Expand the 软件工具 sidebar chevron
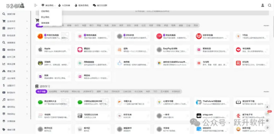Image resolution: width=274 pixels, height=134 pixels. (27, 57)
